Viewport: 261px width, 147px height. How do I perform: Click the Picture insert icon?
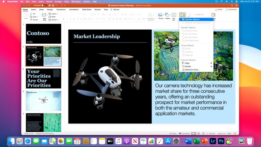click(x=160, y=15)
